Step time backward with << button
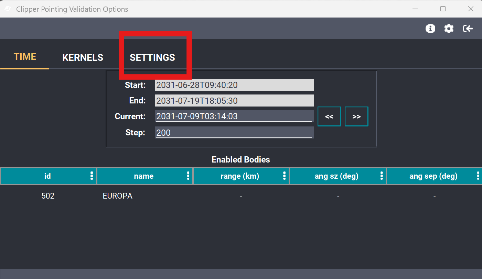The height and width of the screenshot is (279, 482). point(329,116)
